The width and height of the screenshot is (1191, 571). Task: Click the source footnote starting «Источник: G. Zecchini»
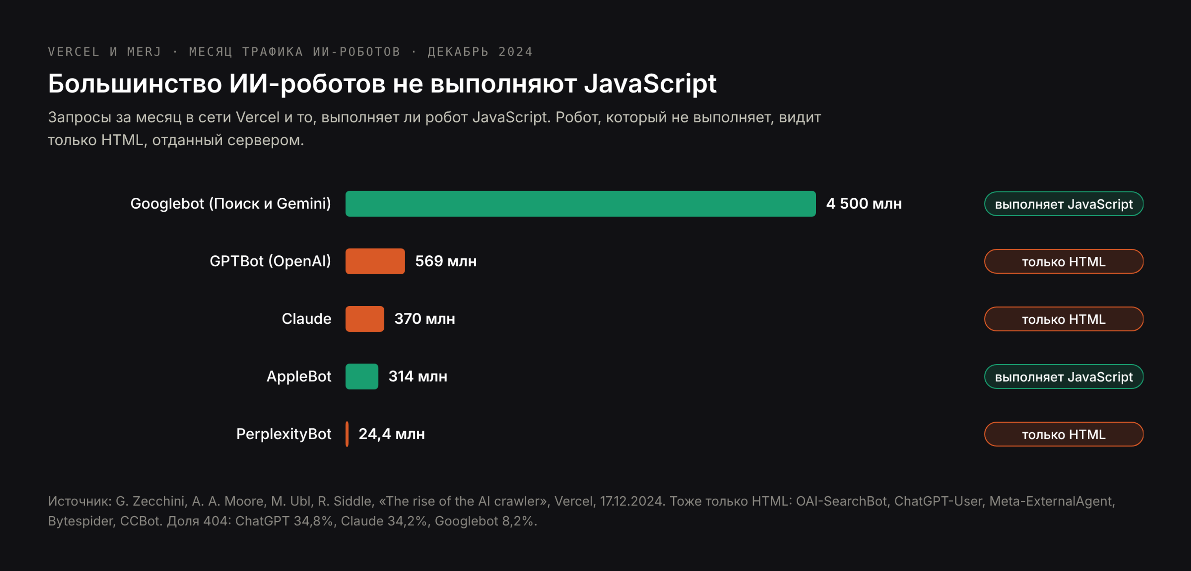click(x=582, y=511)
